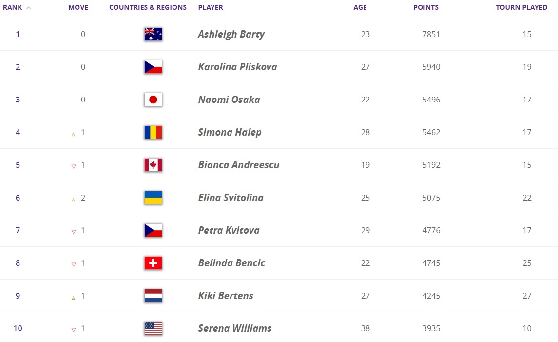The height and width of the screenshot is (342, 558).
Task: Select Elina Svitolina's name
Action: click(231, 198)
